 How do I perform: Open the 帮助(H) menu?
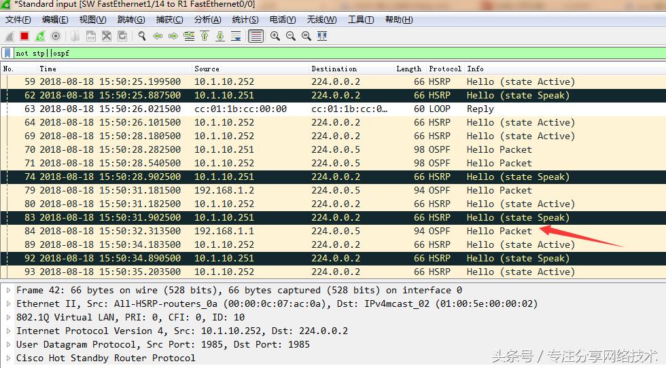click(x=399, y=20)
